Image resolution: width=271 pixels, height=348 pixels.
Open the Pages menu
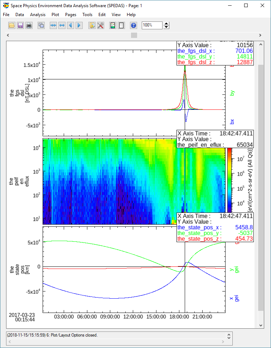71,15
